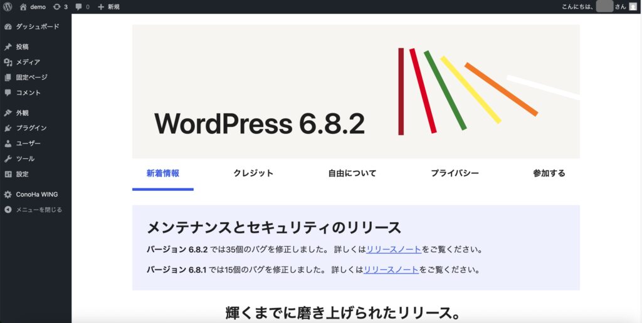The height and width of the screenshot is (323, 642).
Task: Click the メディア media icon
Action: click(8, 62)
